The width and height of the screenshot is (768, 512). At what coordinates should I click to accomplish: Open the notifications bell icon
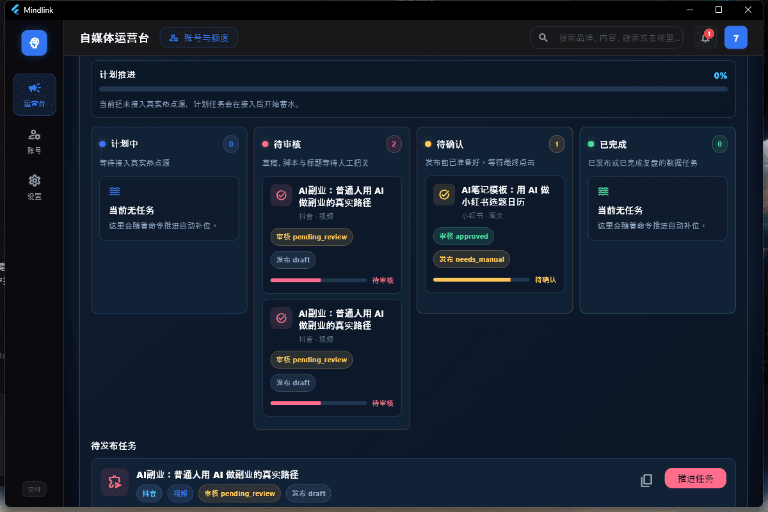pos(705,38)
